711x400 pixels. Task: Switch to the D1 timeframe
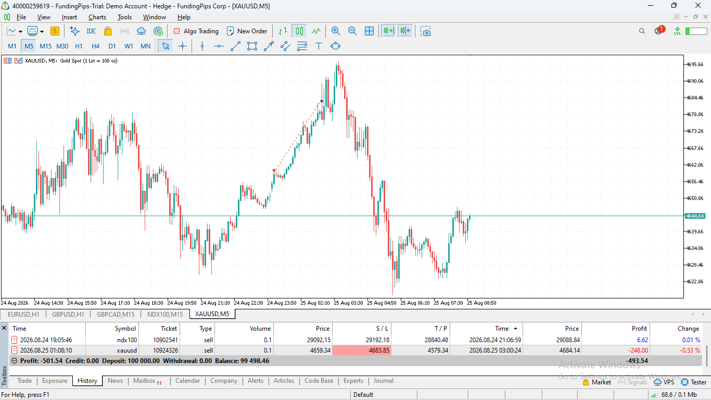pyautogui.click(x=112, y=46)
